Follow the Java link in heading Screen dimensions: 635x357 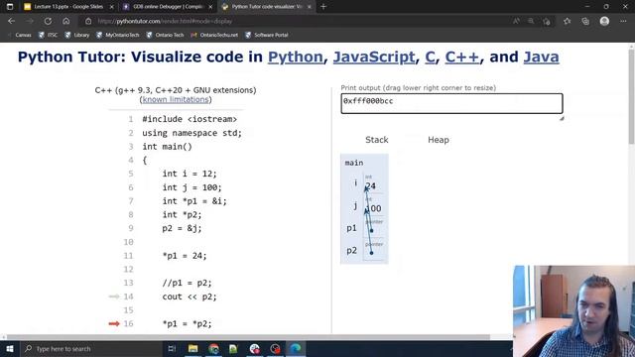[x=541, y=57]
